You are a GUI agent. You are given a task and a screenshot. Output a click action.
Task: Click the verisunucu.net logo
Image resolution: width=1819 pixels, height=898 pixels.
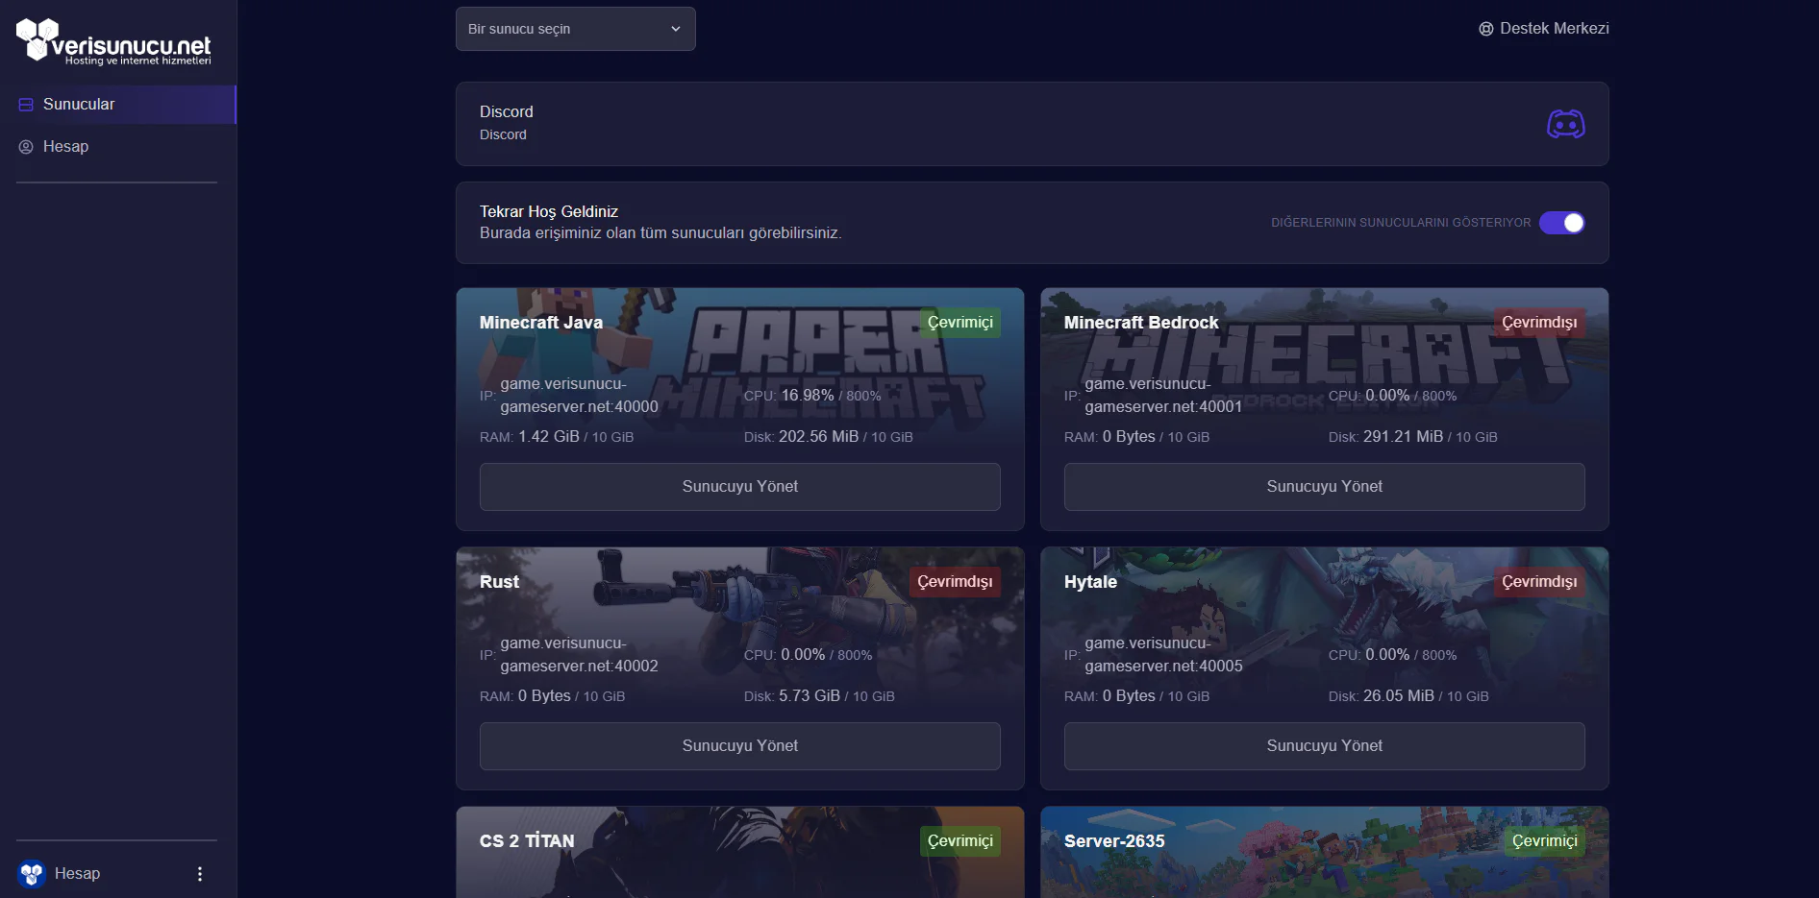(113, 41)
